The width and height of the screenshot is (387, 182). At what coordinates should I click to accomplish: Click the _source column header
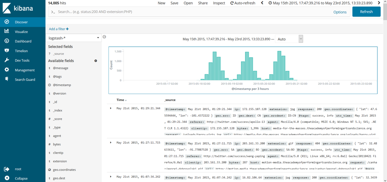(x=170, y=100)
